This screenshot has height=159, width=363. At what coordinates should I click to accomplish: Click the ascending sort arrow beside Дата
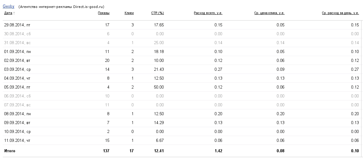pyautogui.click(x=14, y=13)
